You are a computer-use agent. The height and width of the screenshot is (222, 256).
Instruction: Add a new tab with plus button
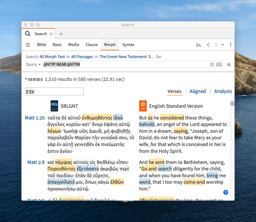point(61,34)
